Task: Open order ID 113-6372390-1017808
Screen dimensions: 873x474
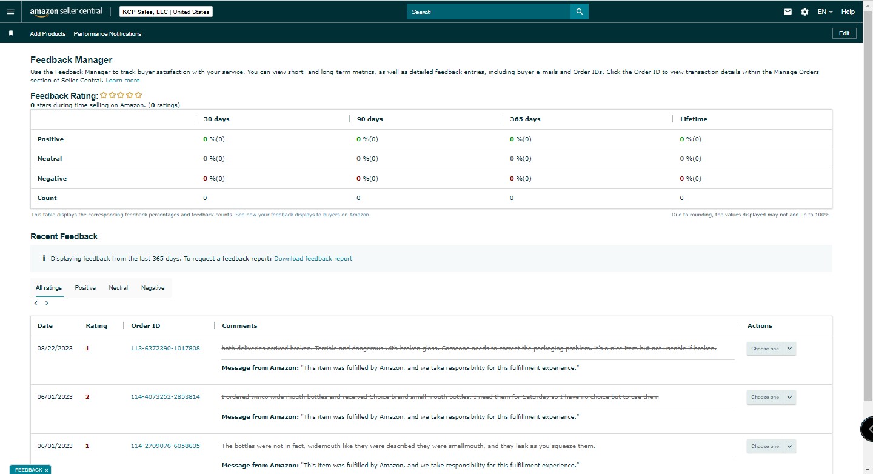Action: click(x=166, y=349)
